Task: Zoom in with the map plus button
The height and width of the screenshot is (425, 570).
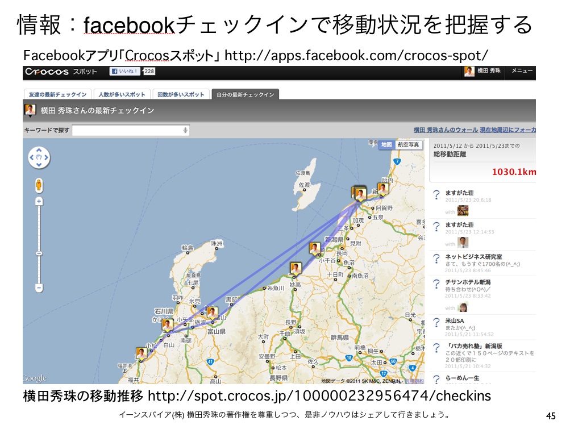Action: point(39,201)
